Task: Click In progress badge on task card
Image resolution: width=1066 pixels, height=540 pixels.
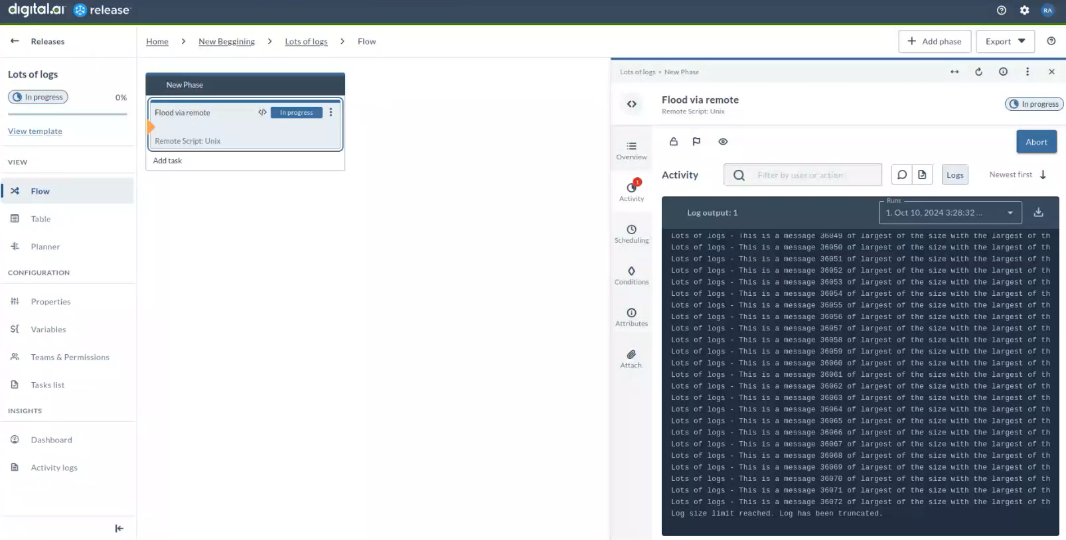Action: click(296, 112)
